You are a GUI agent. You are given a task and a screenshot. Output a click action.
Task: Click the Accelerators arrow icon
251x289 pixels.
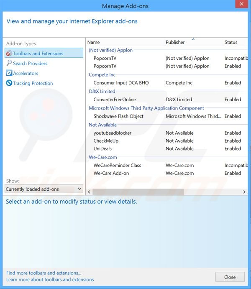9,73
